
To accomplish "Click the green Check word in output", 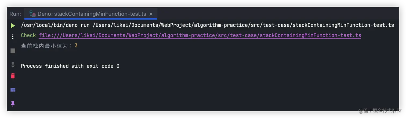I will 28,35.
